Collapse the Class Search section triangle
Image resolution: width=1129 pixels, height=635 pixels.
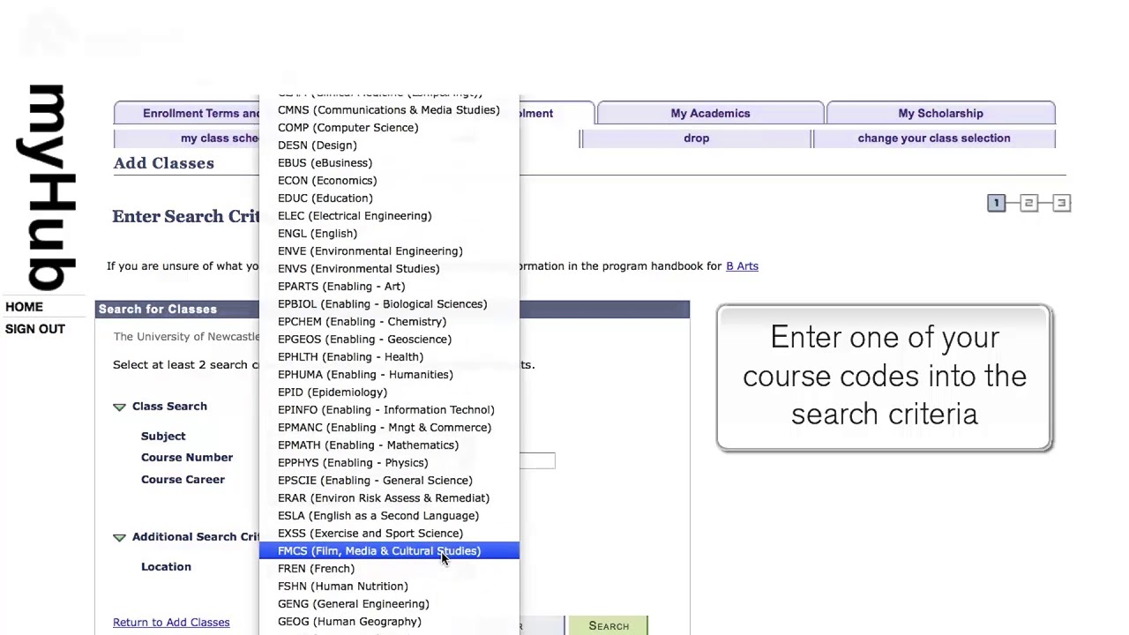pyautogui.click(x=119, y=407)
